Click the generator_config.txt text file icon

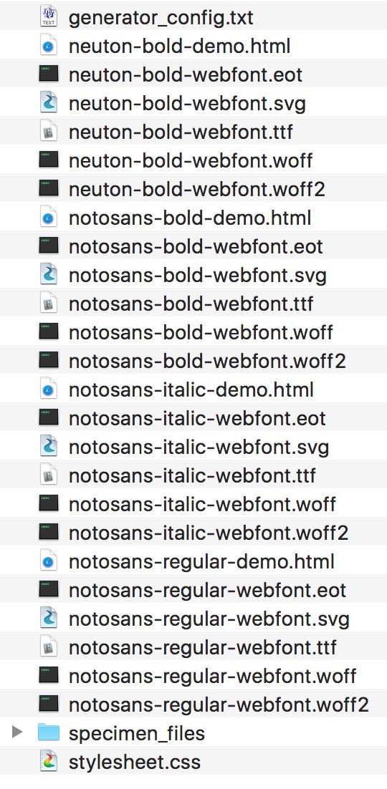49,17
